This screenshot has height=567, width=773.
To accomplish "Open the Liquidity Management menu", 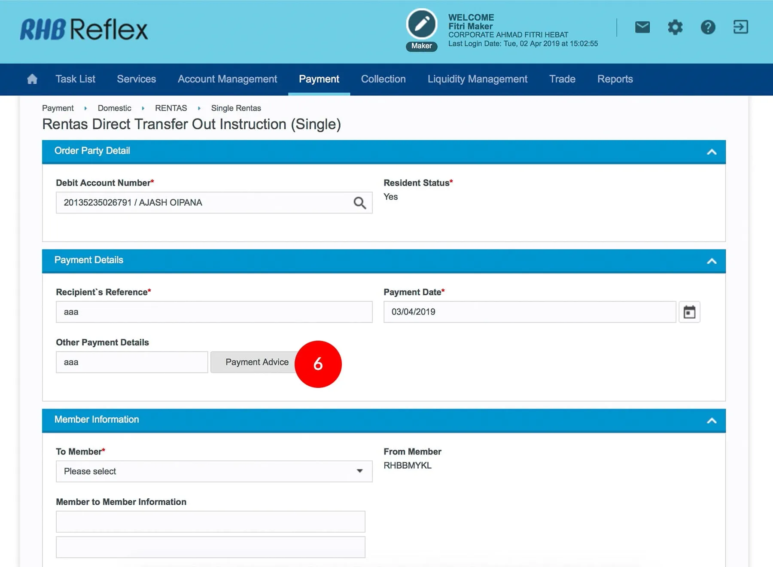I will tap(477, 79).
